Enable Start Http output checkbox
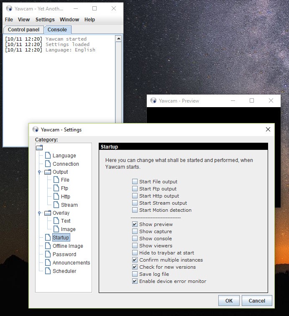Viewport: 289px width, 316px height. [x=135, y=196]
